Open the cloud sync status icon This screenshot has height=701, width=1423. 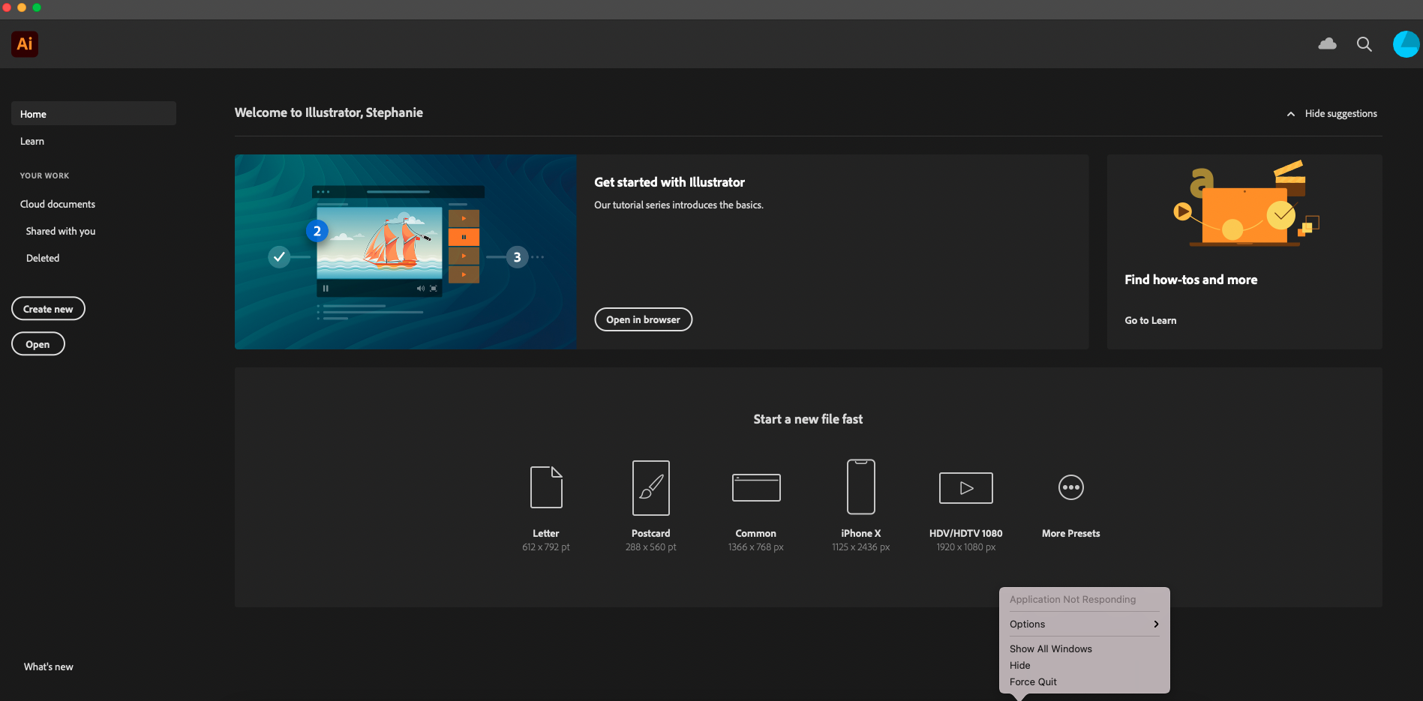(x=1327, y=43)
